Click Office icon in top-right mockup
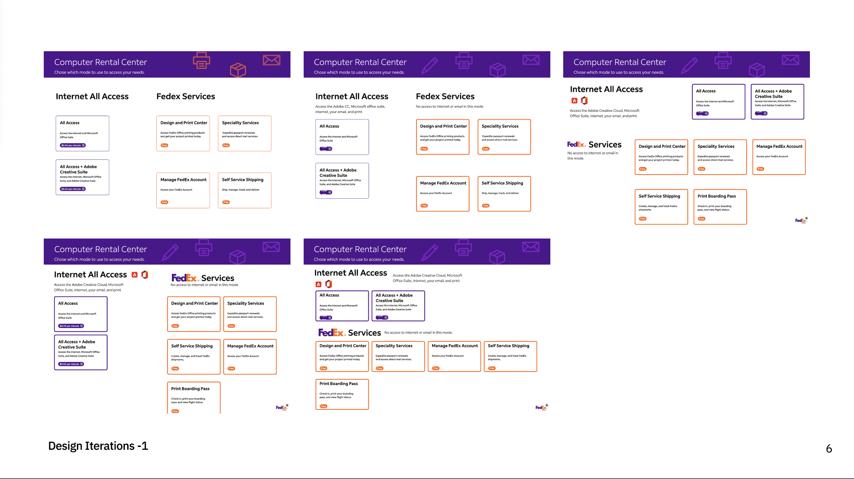This screenshot has width=854, height=479. [584, 101]
